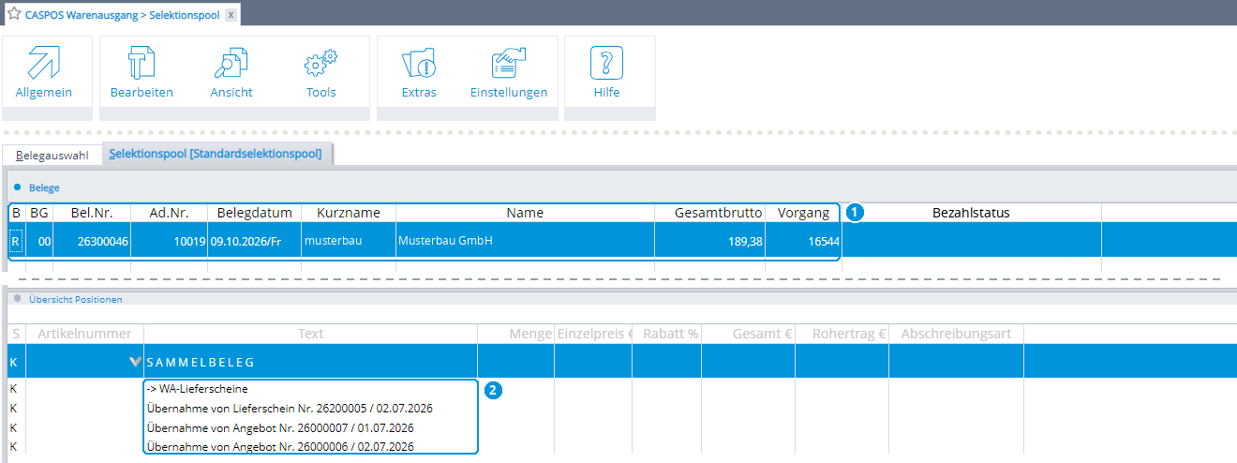The width and height of the screenshot is (1237, 463).
Task: Open the Einstellungen ribbon menu
Action: (509, 73)
